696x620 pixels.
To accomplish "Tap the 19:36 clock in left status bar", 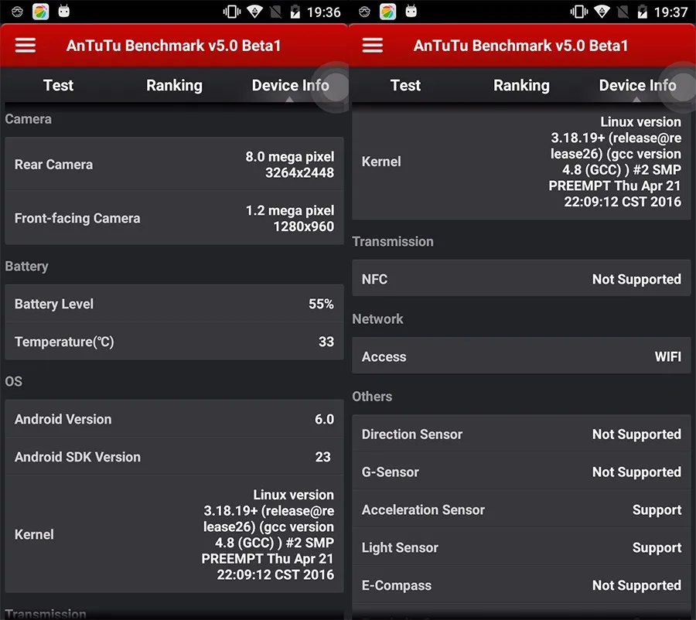I will click(323, 12).
